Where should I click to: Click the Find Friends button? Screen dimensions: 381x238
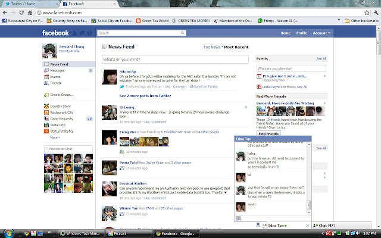click(x=268, y=134)
